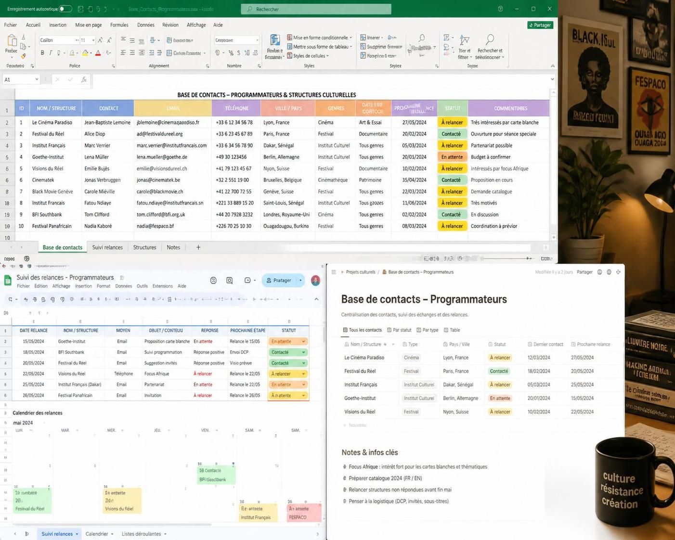The width and height of the screenshot is (675, 540).
Task: Open Format menu in Google Sheets
Action: click(104, 286)
